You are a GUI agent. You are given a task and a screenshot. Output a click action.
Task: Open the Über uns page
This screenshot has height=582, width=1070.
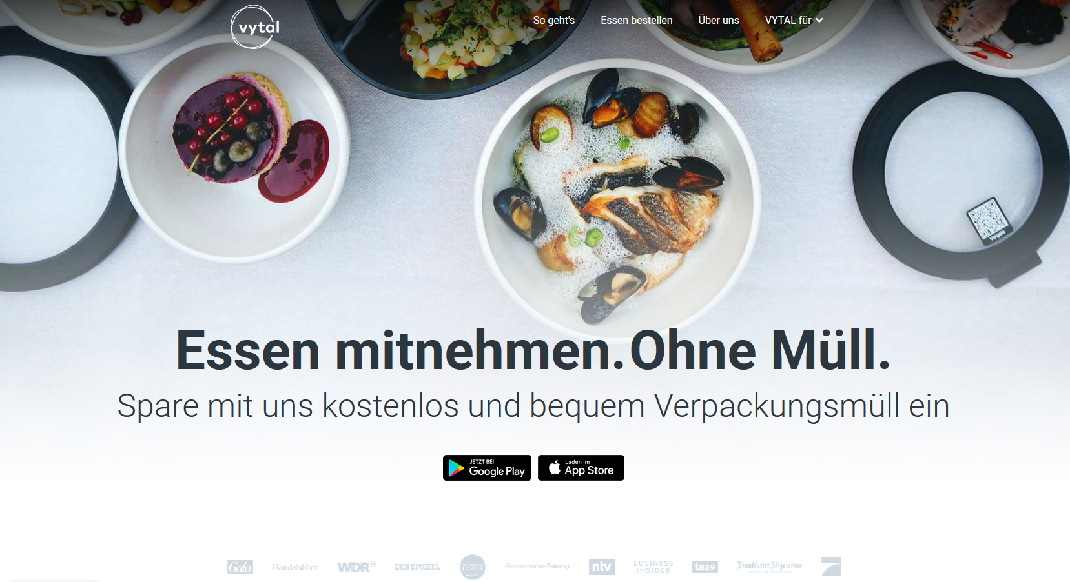(718, 20)
